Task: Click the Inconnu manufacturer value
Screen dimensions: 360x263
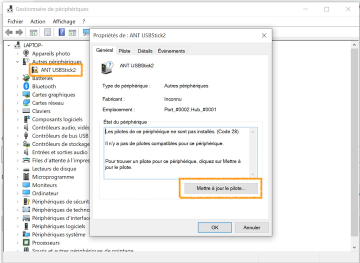Action: (x=172, y=99)
